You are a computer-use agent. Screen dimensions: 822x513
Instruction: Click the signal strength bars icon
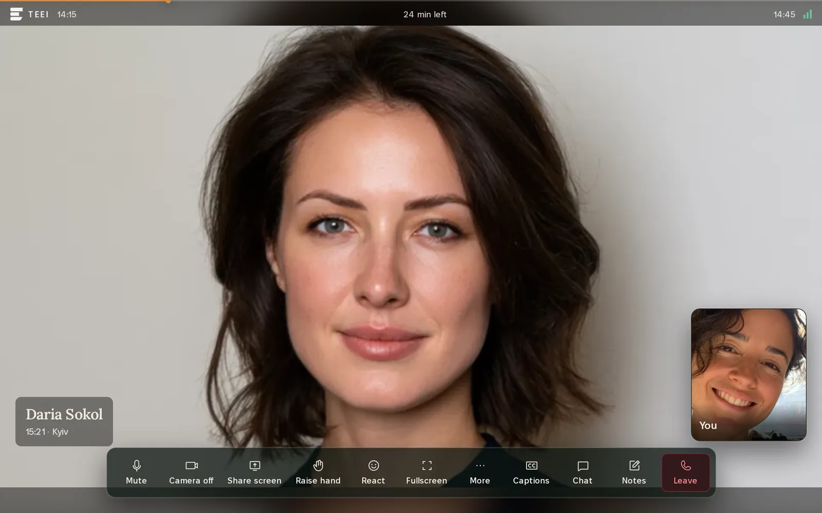point(808,14)
